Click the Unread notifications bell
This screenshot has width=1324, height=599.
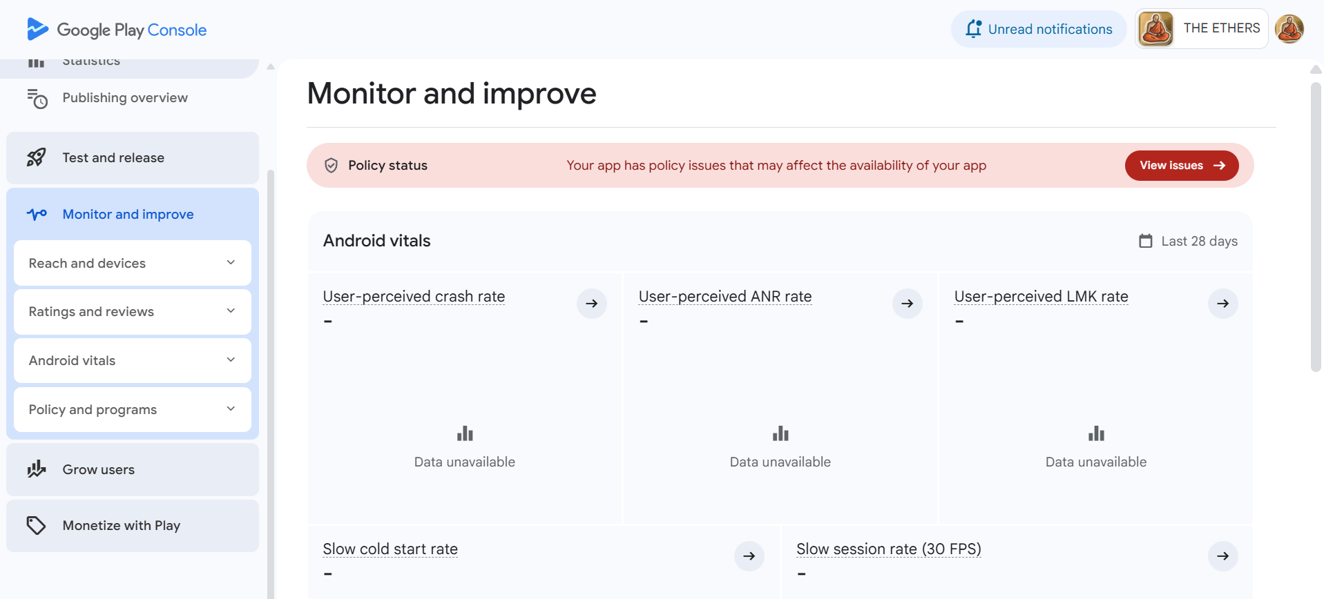tap(974, 29)
